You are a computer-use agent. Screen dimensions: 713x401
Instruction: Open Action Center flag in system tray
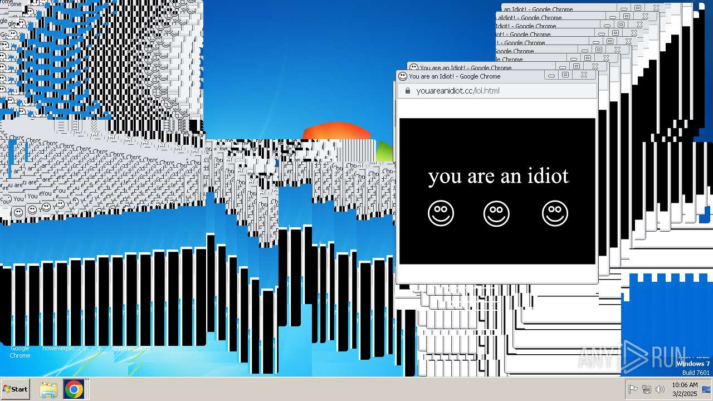(633, 389)
